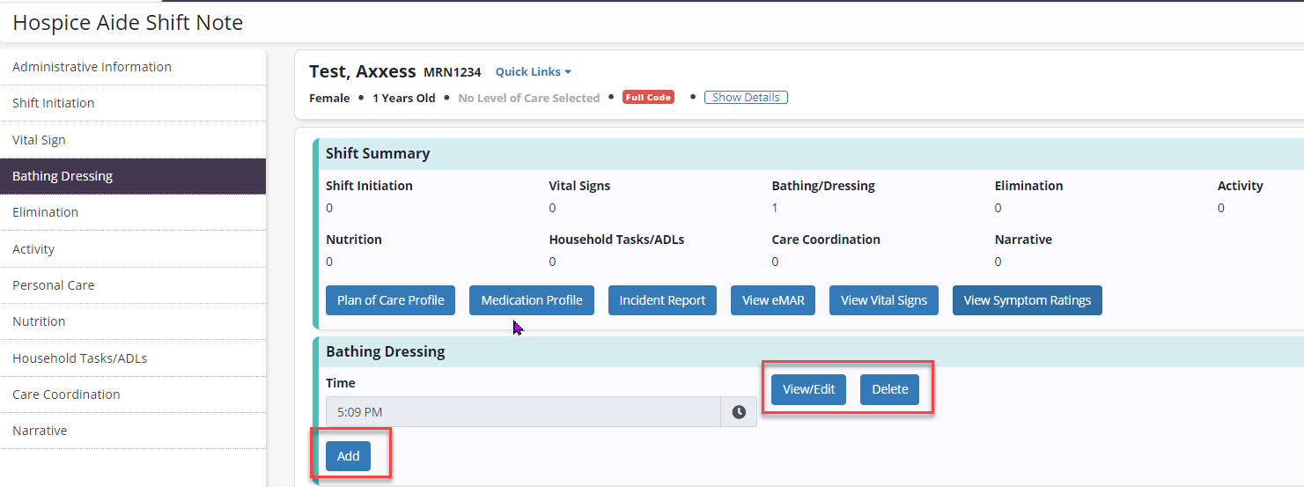Go to Administrative Information section
1304x487 pixels.
click(x=92, y=67)
